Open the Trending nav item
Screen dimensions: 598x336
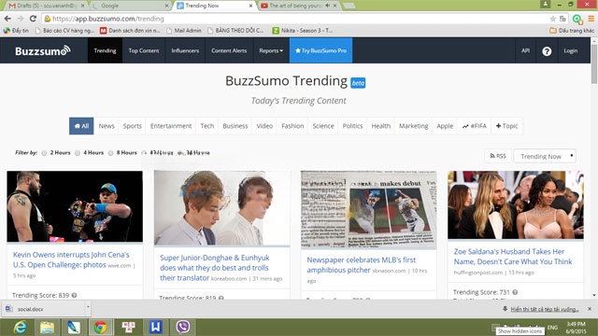click(x=105, y=50)
